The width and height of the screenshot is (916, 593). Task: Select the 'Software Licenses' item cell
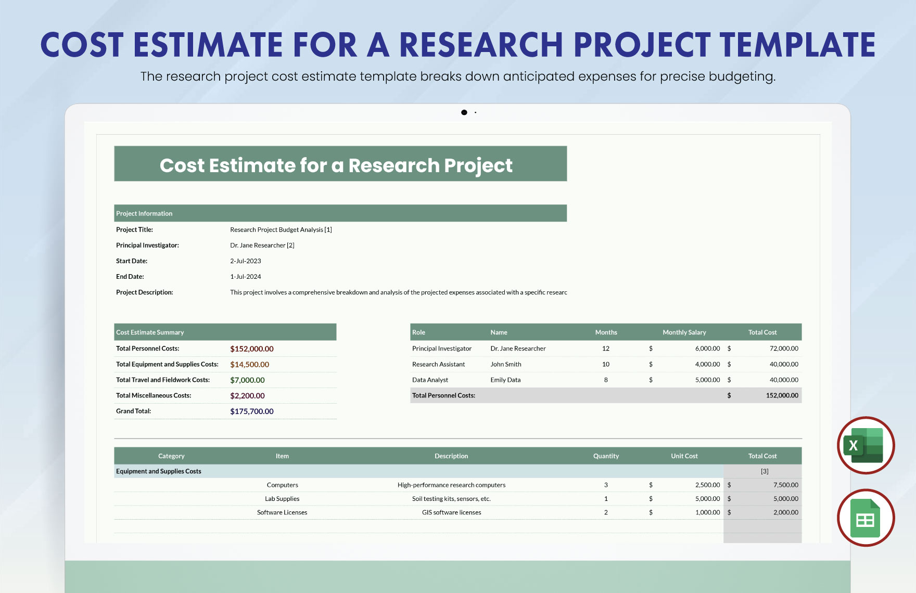pos(282,512)
